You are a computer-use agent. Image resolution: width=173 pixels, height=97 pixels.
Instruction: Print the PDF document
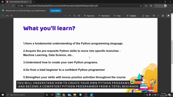coord(154,16)
